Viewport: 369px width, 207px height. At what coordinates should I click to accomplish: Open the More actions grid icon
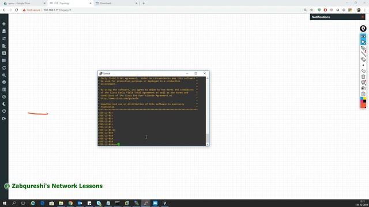4,60
